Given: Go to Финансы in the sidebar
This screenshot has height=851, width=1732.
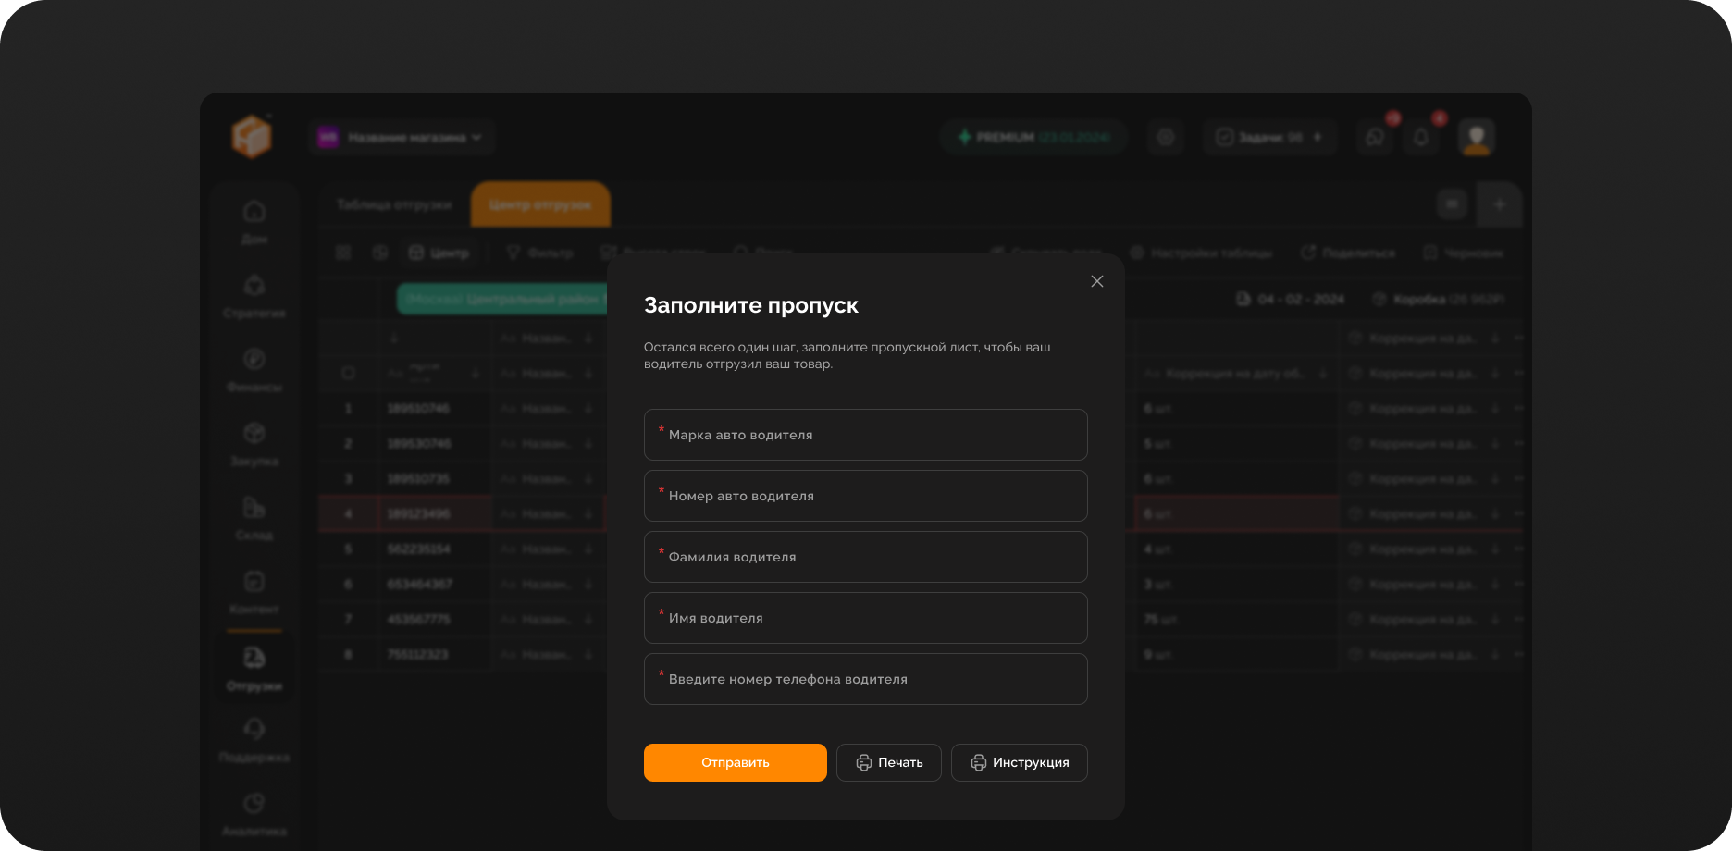Looking at the screenshot, I should point(254,360).
